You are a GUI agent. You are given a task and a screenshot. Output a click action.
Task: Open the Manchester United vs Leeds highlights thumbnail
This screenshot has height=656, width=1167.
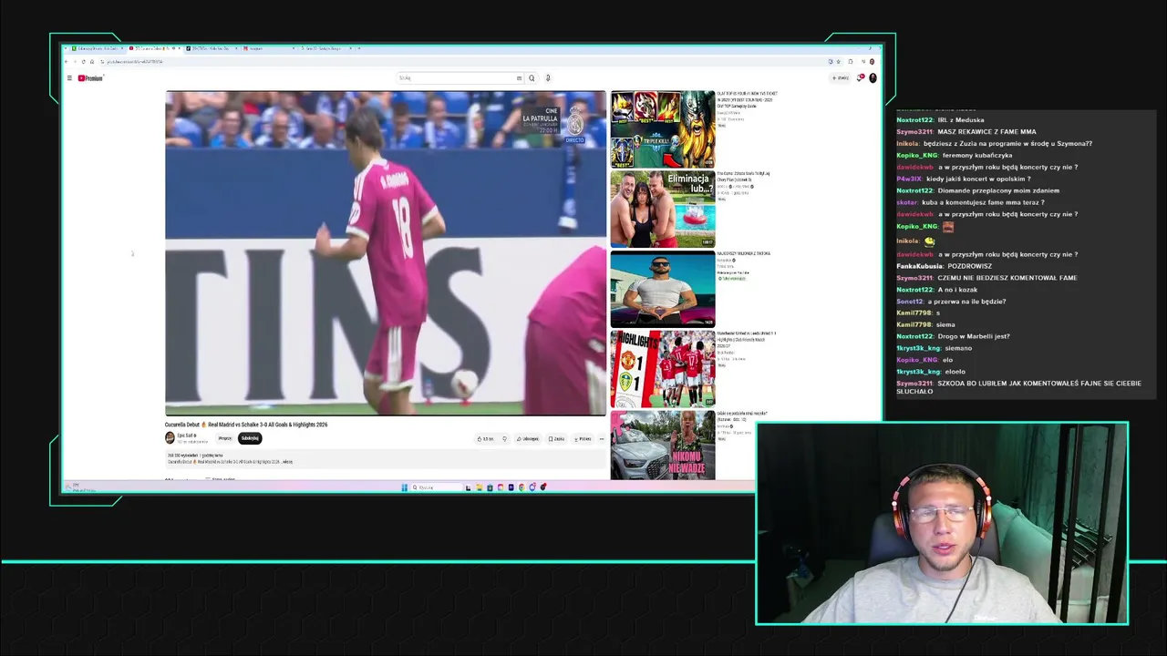[x=663, y=369]
